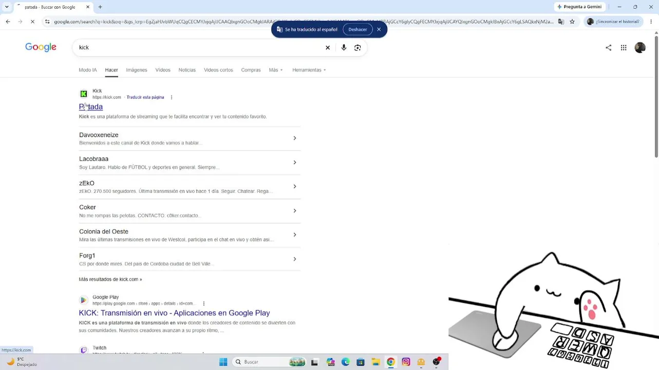
Task: Select the Videos tab
Action: coord(163,70)
